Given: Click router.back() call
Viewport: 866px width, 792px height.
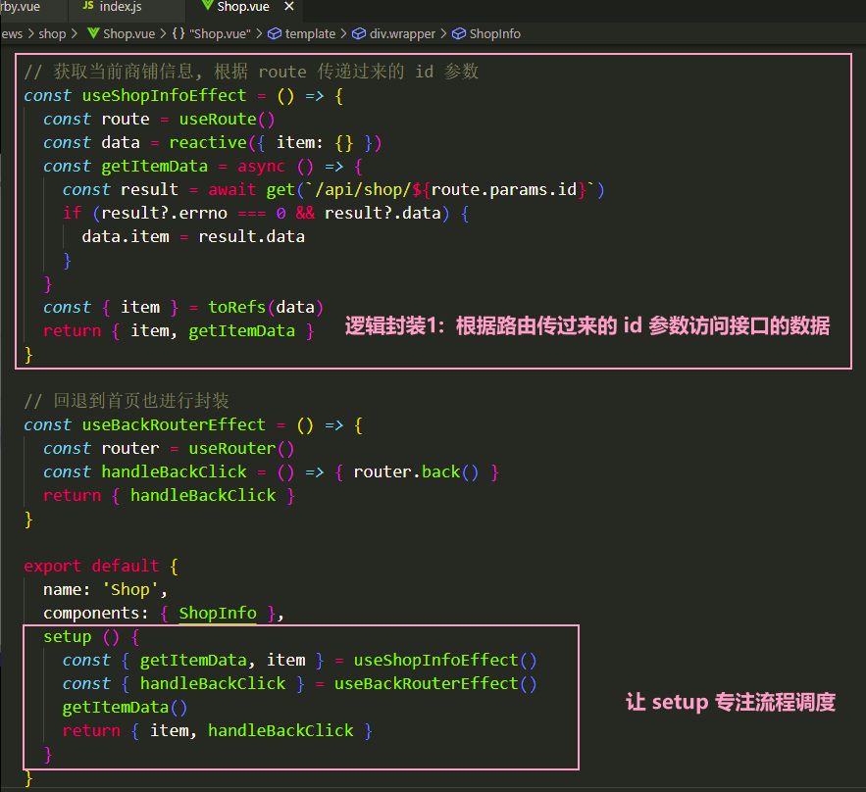Looking at the screenshot, I should point(416,471).
